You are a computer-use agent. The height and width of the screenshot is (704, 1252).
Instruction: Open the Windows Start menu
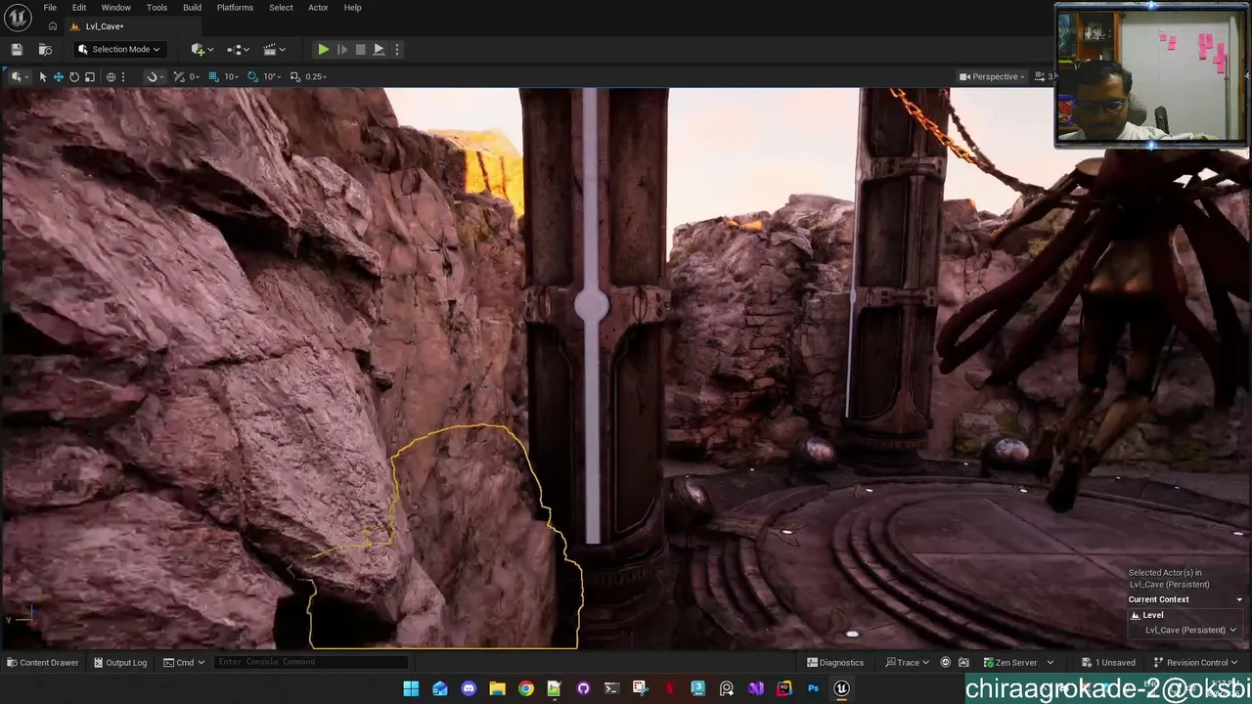411,688
